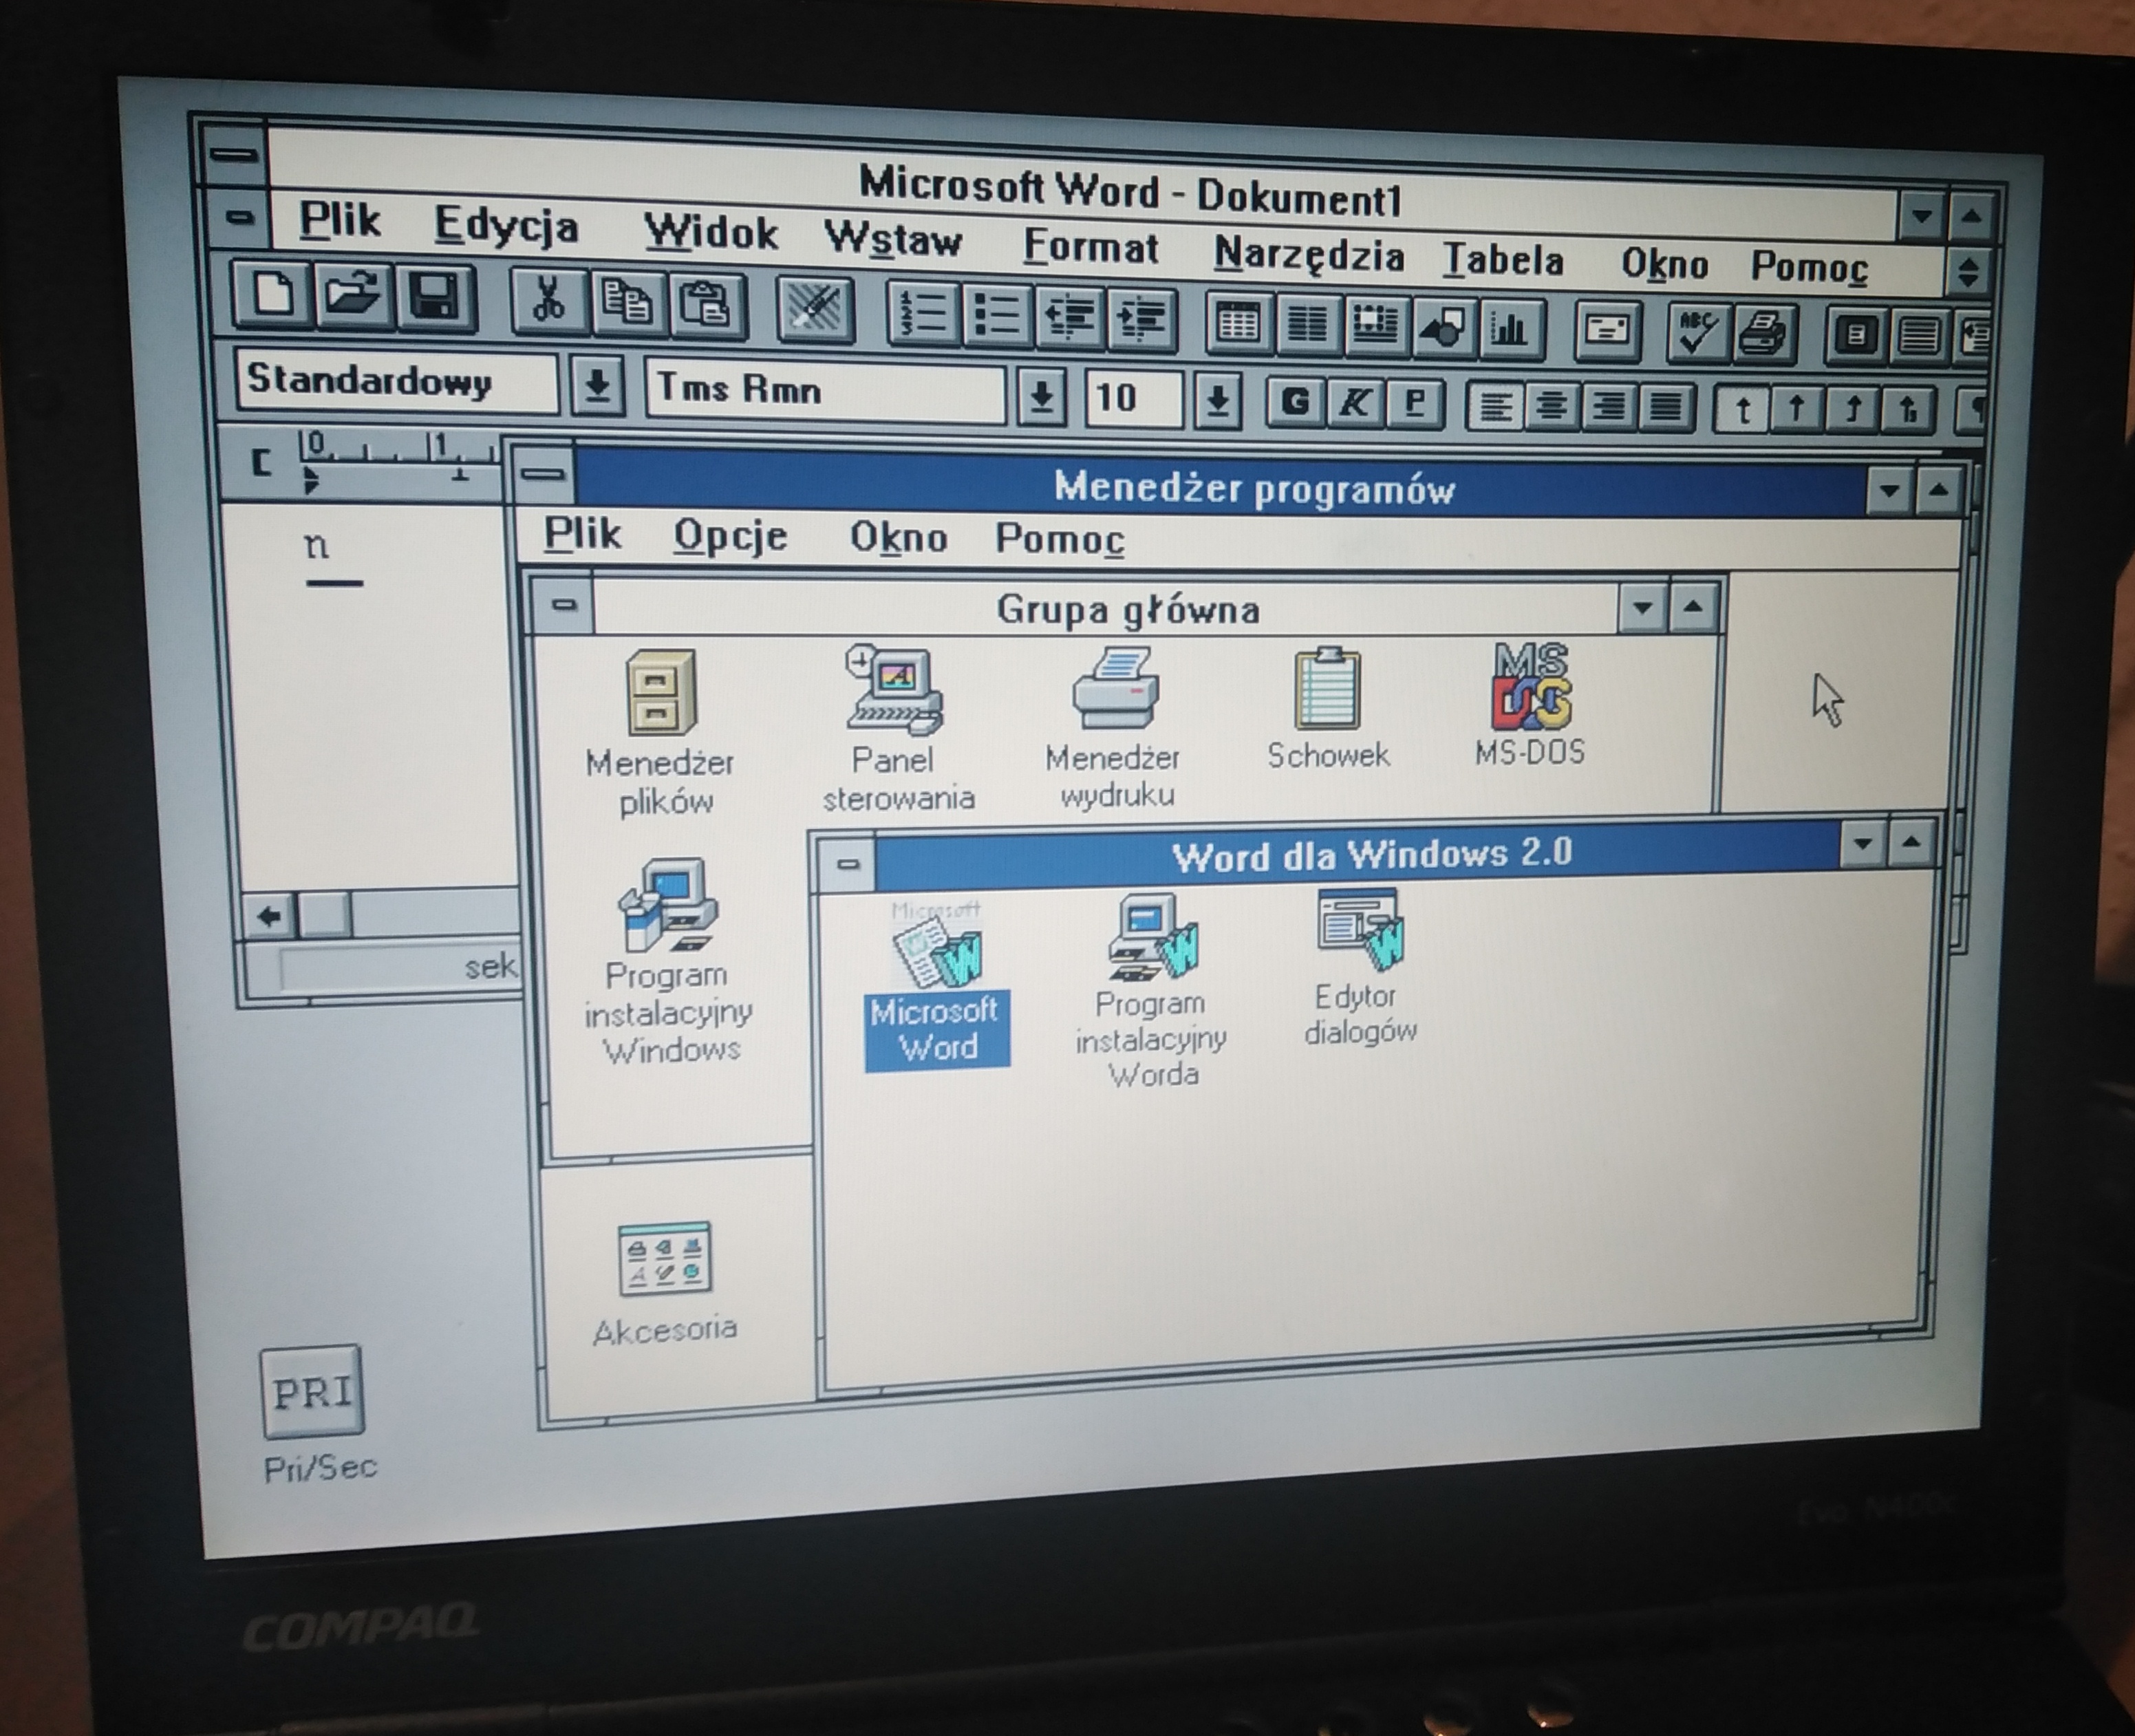Viewport: 2135px width, 1736px height.
Task: Toggle bold with the G button
Action: pos(1295,402)
